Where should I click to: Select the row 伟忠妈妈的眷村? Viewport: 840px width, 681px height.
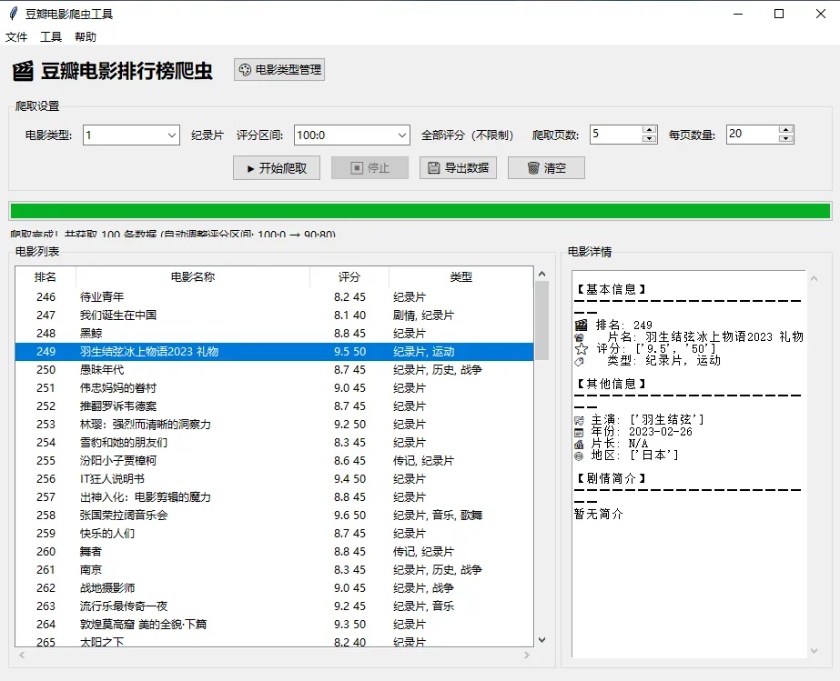coord(274,388)
